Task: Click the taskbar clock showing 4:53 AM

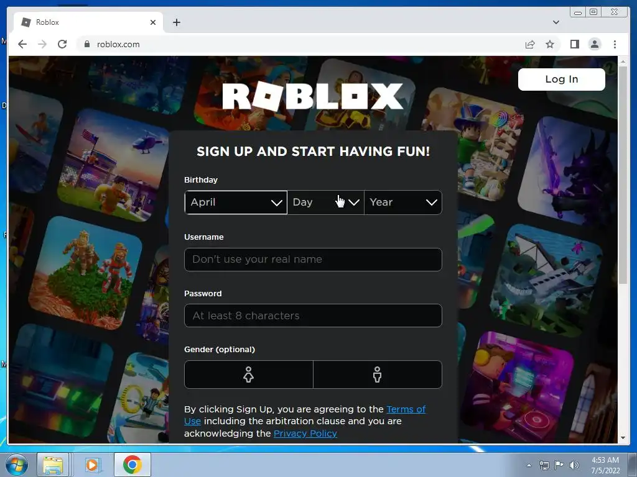Action: [x=605, y=465]
